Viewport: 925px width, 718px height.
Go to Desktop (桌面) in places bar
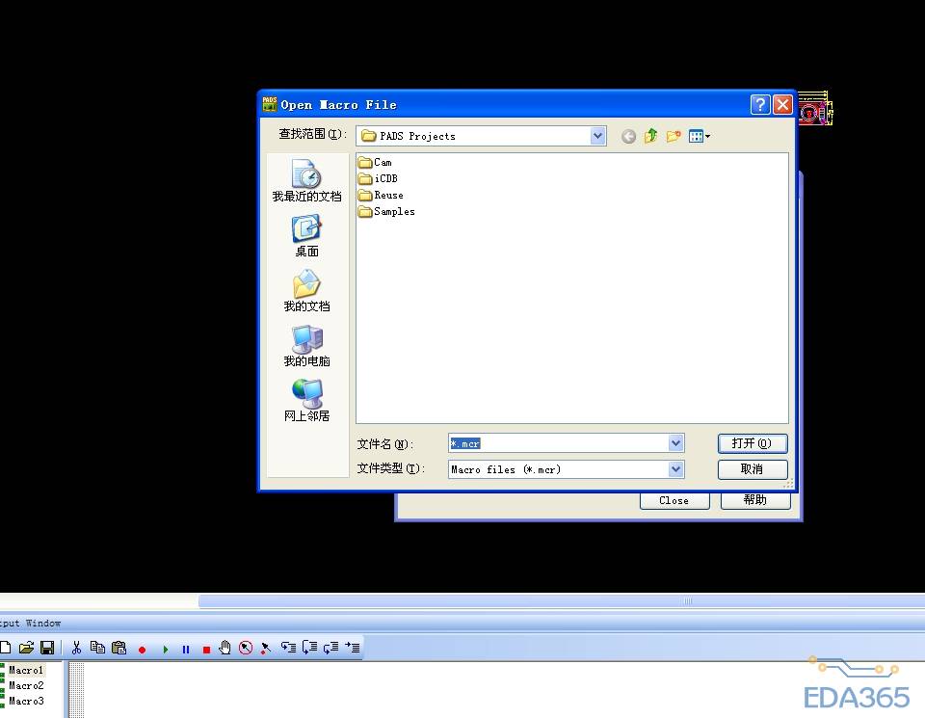(306, 236)
